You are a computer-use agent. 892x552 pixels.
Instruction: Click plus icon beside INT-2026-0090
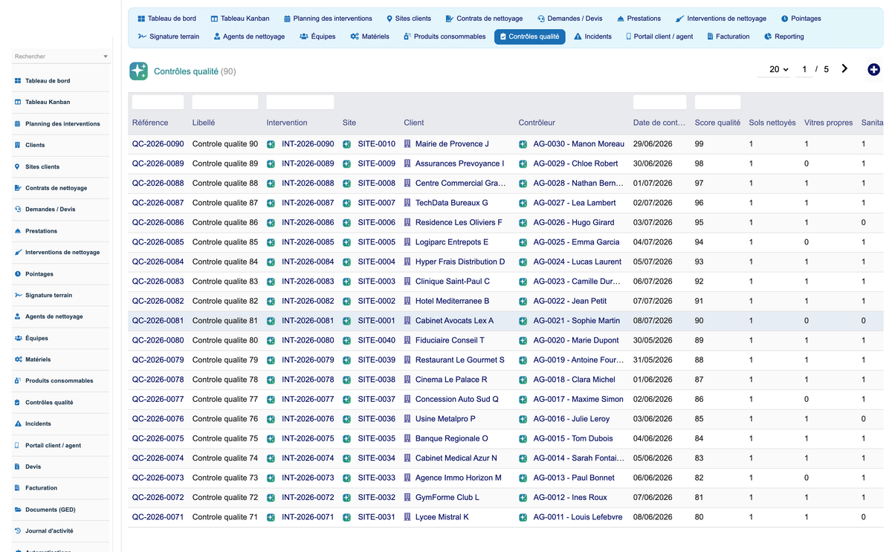[271, 144]
